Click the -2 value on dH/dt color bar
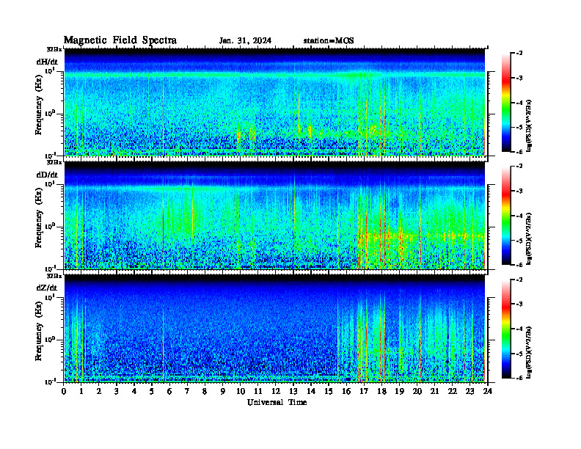Image resolution: width=581 pixels, height=449 pixels. [x=519, y=54]
